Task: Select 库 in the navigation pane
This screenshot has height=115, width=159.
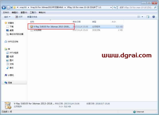Action: [x=9, y=49]
